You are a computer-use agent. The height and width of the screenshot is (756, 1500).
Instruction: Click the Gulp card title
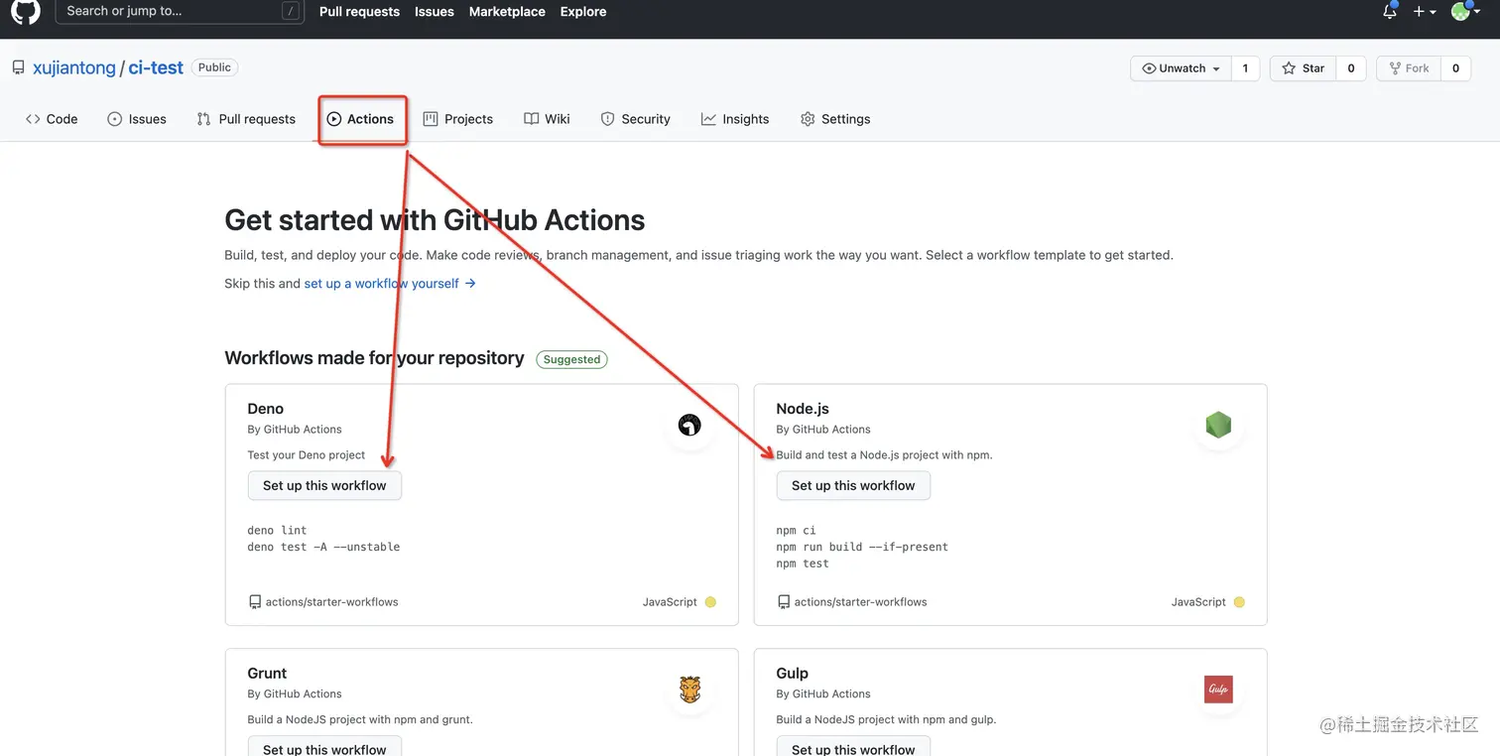coord(793,673)
